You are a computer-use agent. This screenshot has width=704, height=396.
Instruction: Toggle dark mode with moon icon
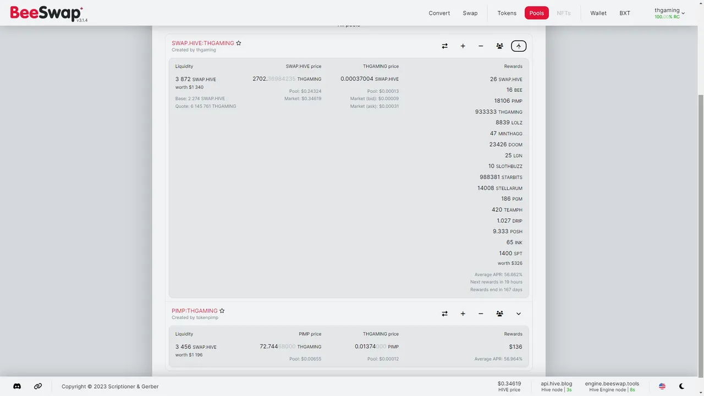tap(682, 387)
